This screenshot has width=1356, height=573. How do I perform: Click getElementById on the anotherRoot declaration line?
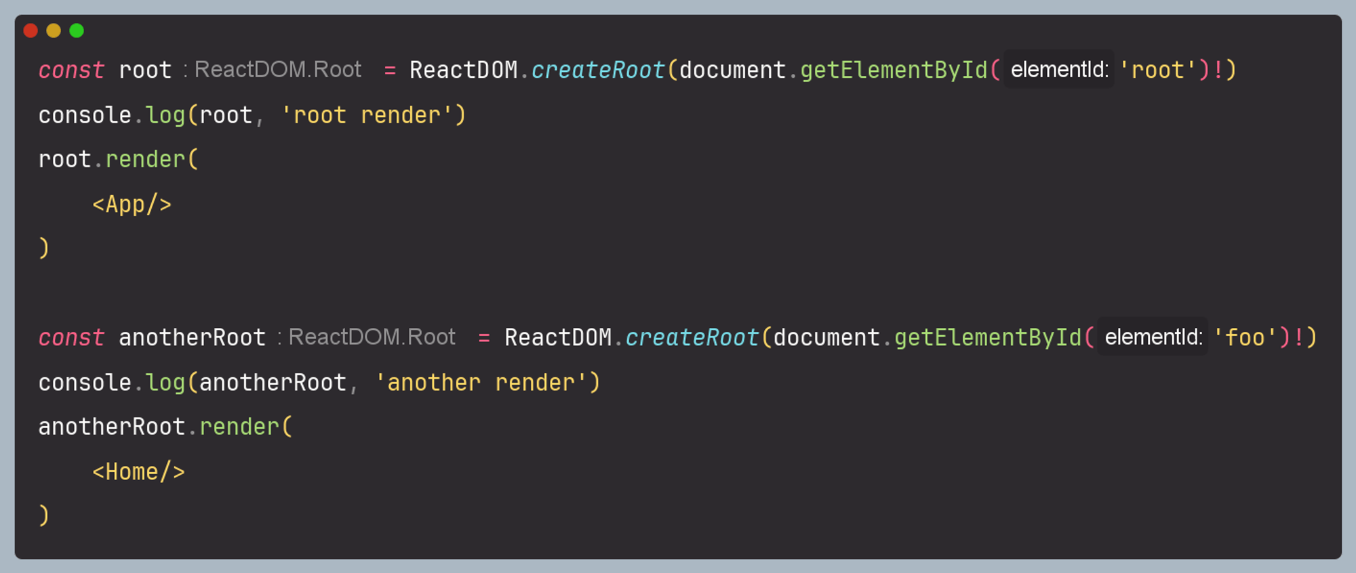coord(988,337)
